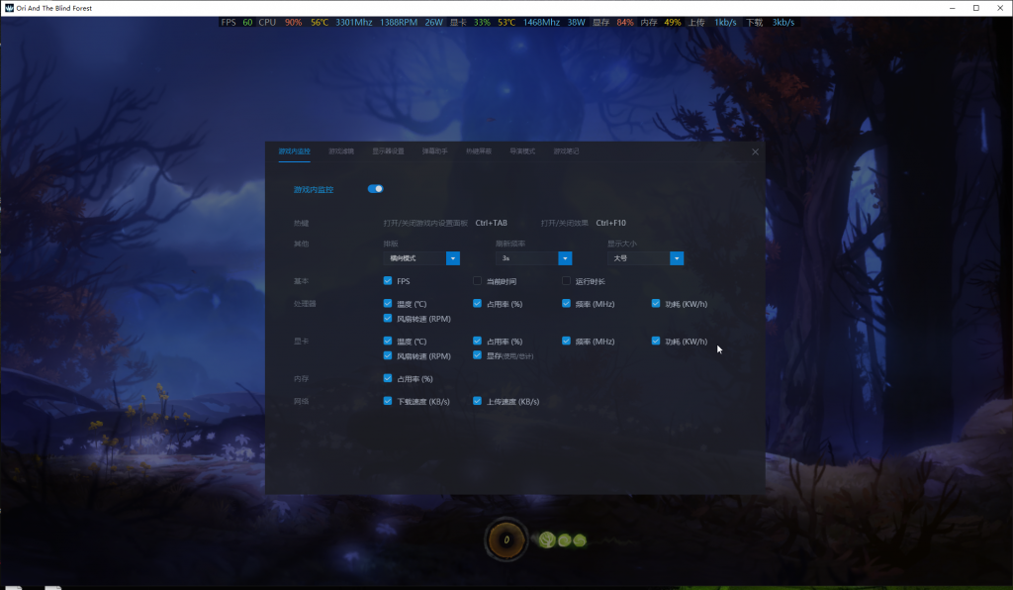Click the 1468Mhz reading in the overlay bar

click(x=541, y=22)
